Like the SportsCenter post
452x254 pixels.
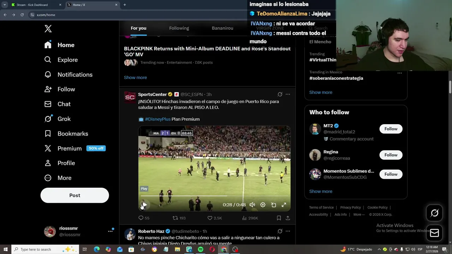coord(215,218)
